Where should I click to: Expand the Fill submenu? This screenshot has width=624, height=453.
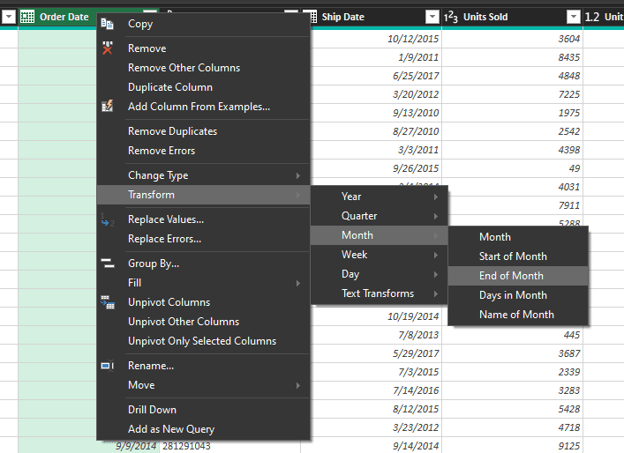[297, 283]
